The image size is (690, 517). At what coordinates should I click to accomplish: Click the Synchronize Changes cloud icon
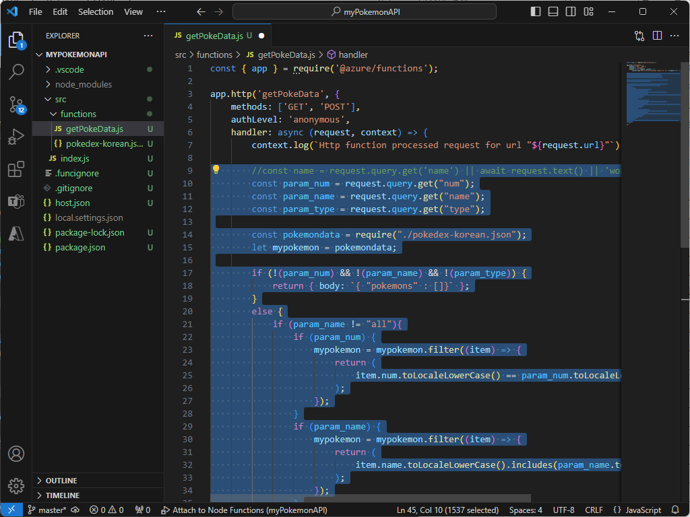coord(75,510)
